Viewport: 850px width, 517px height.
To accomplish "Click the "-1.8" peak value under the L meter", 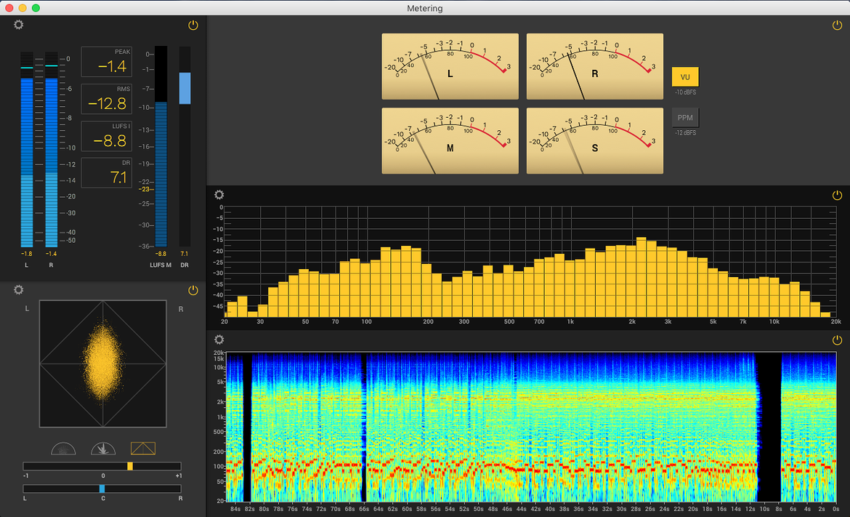I will tap(27, 254).
